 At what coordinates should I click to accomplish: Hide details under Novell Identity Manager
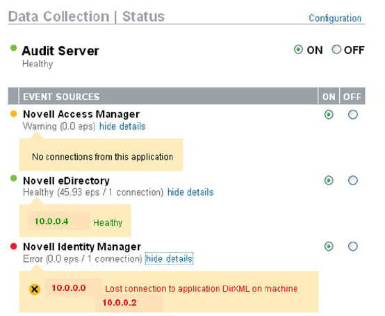tap(169, 258)
